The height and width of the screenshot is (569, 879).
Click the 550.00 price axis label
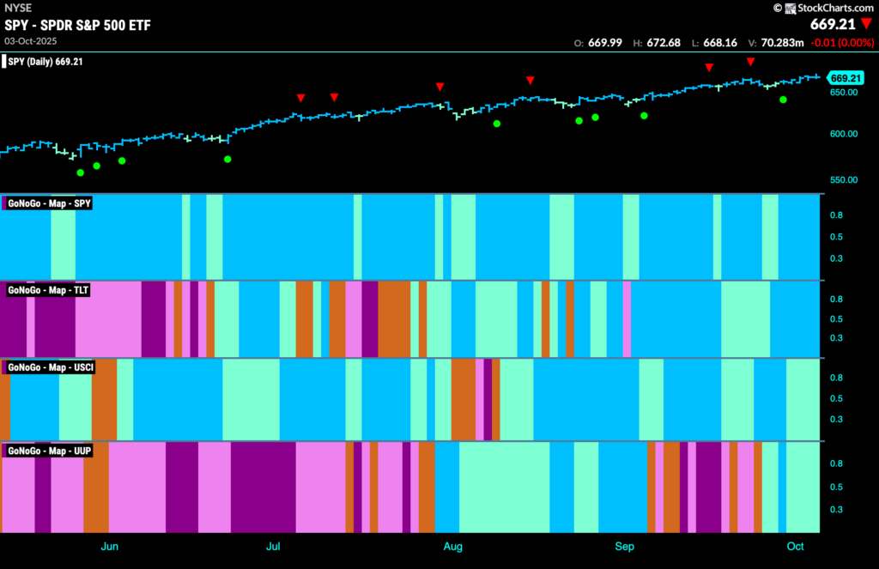pyautogui.click(x=844, y=180)
